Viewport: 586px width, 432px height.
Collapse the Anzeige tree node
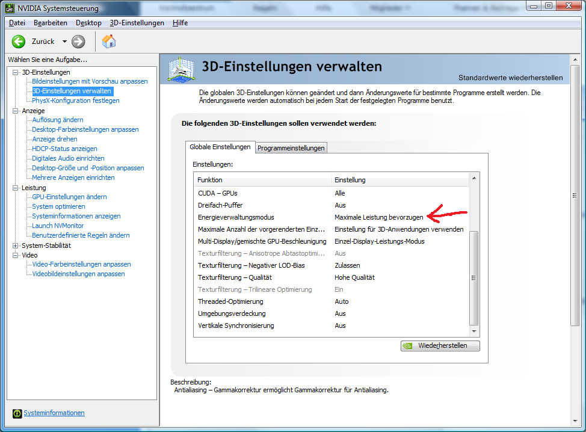pyautogui.click(x=15, y=111)
